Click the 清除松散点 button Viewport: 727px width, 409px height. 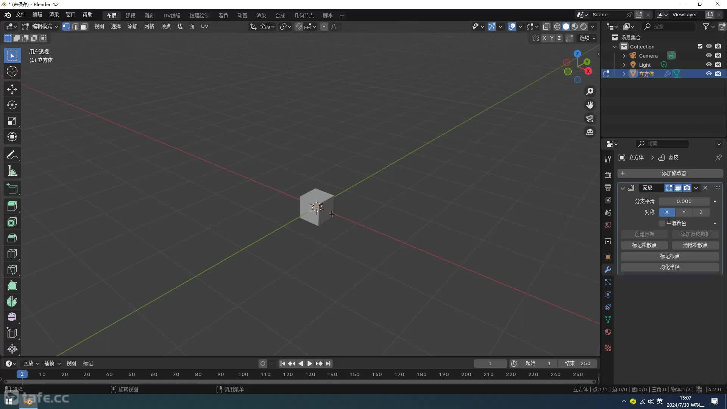coord(695,245)
